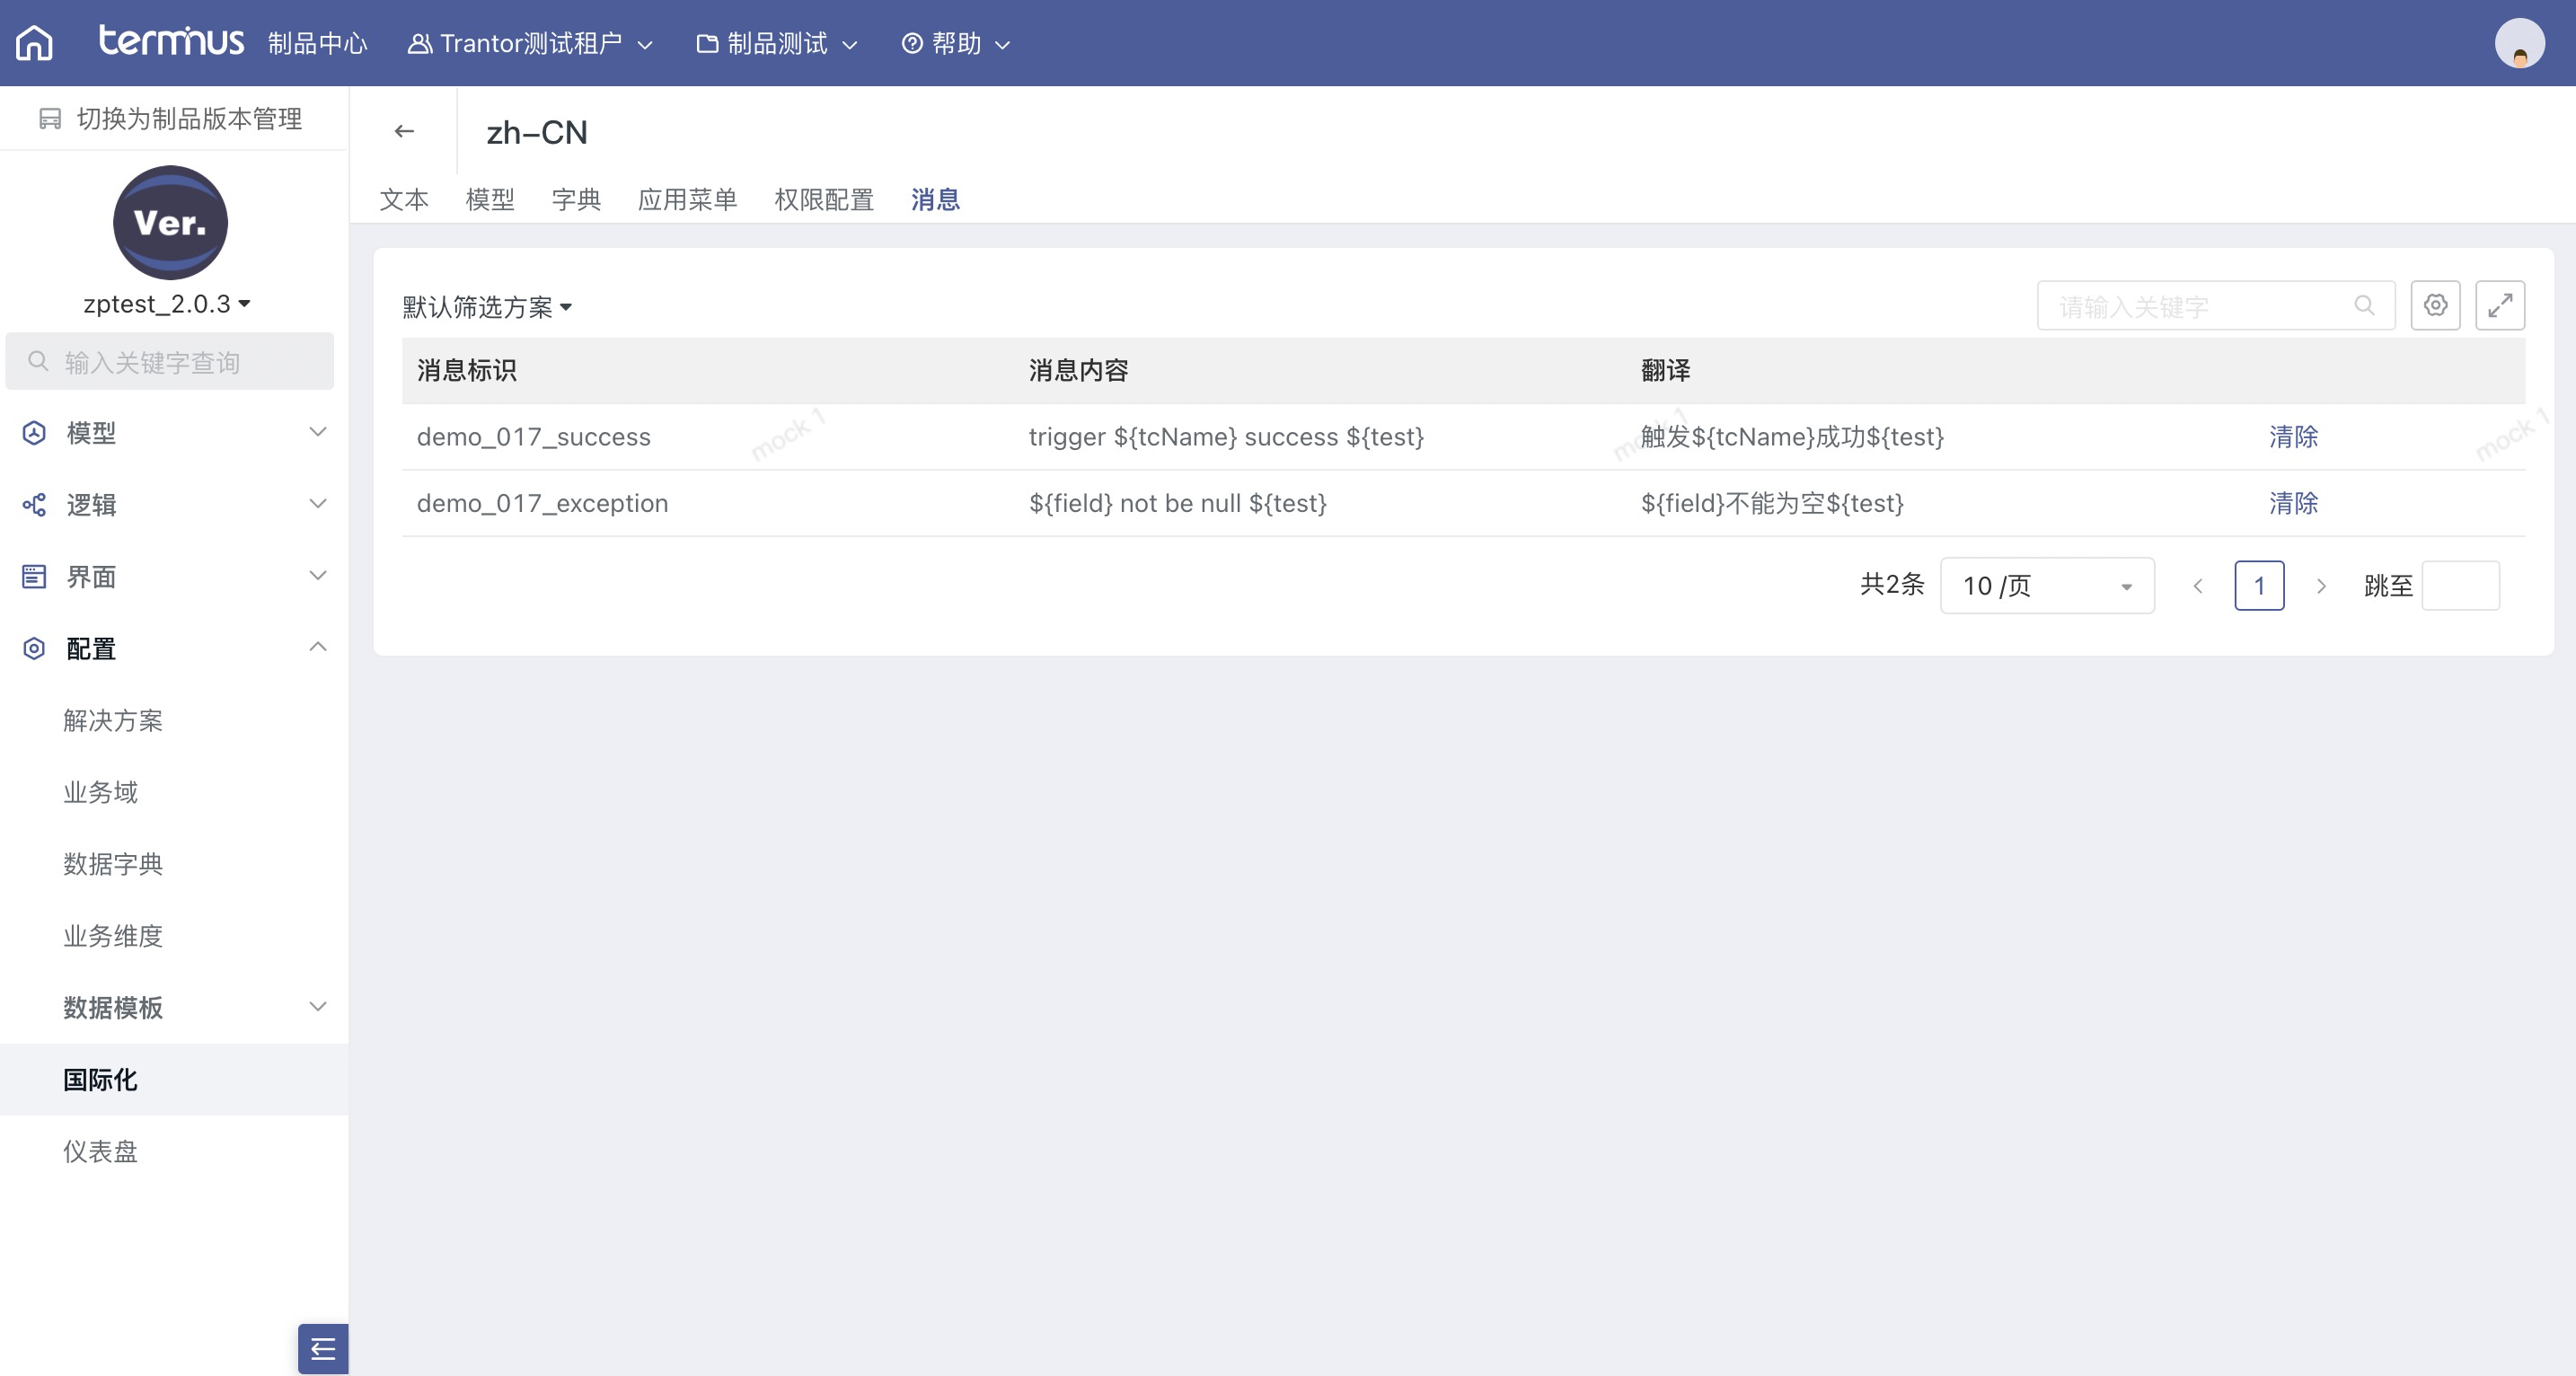2576x1376 pixels.
Task: Click the 'trigger ${tcName} success ${test}' cell
Action: click(x=1226, y=437)
